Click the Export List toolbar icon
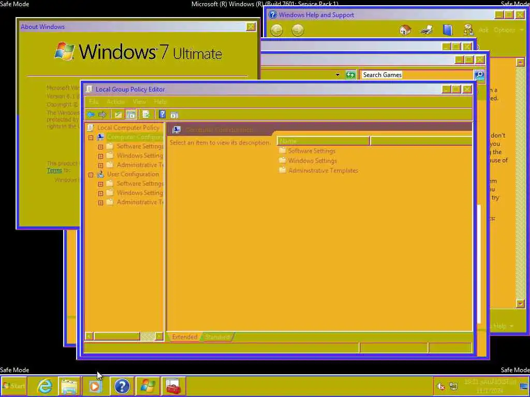The width and height of the screenshot is (530, 397). click(145, 115)
